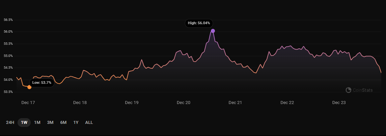Switch chart to 6M range
The image size is (386, 136).
pyautogui.click(x=63, y=122)
